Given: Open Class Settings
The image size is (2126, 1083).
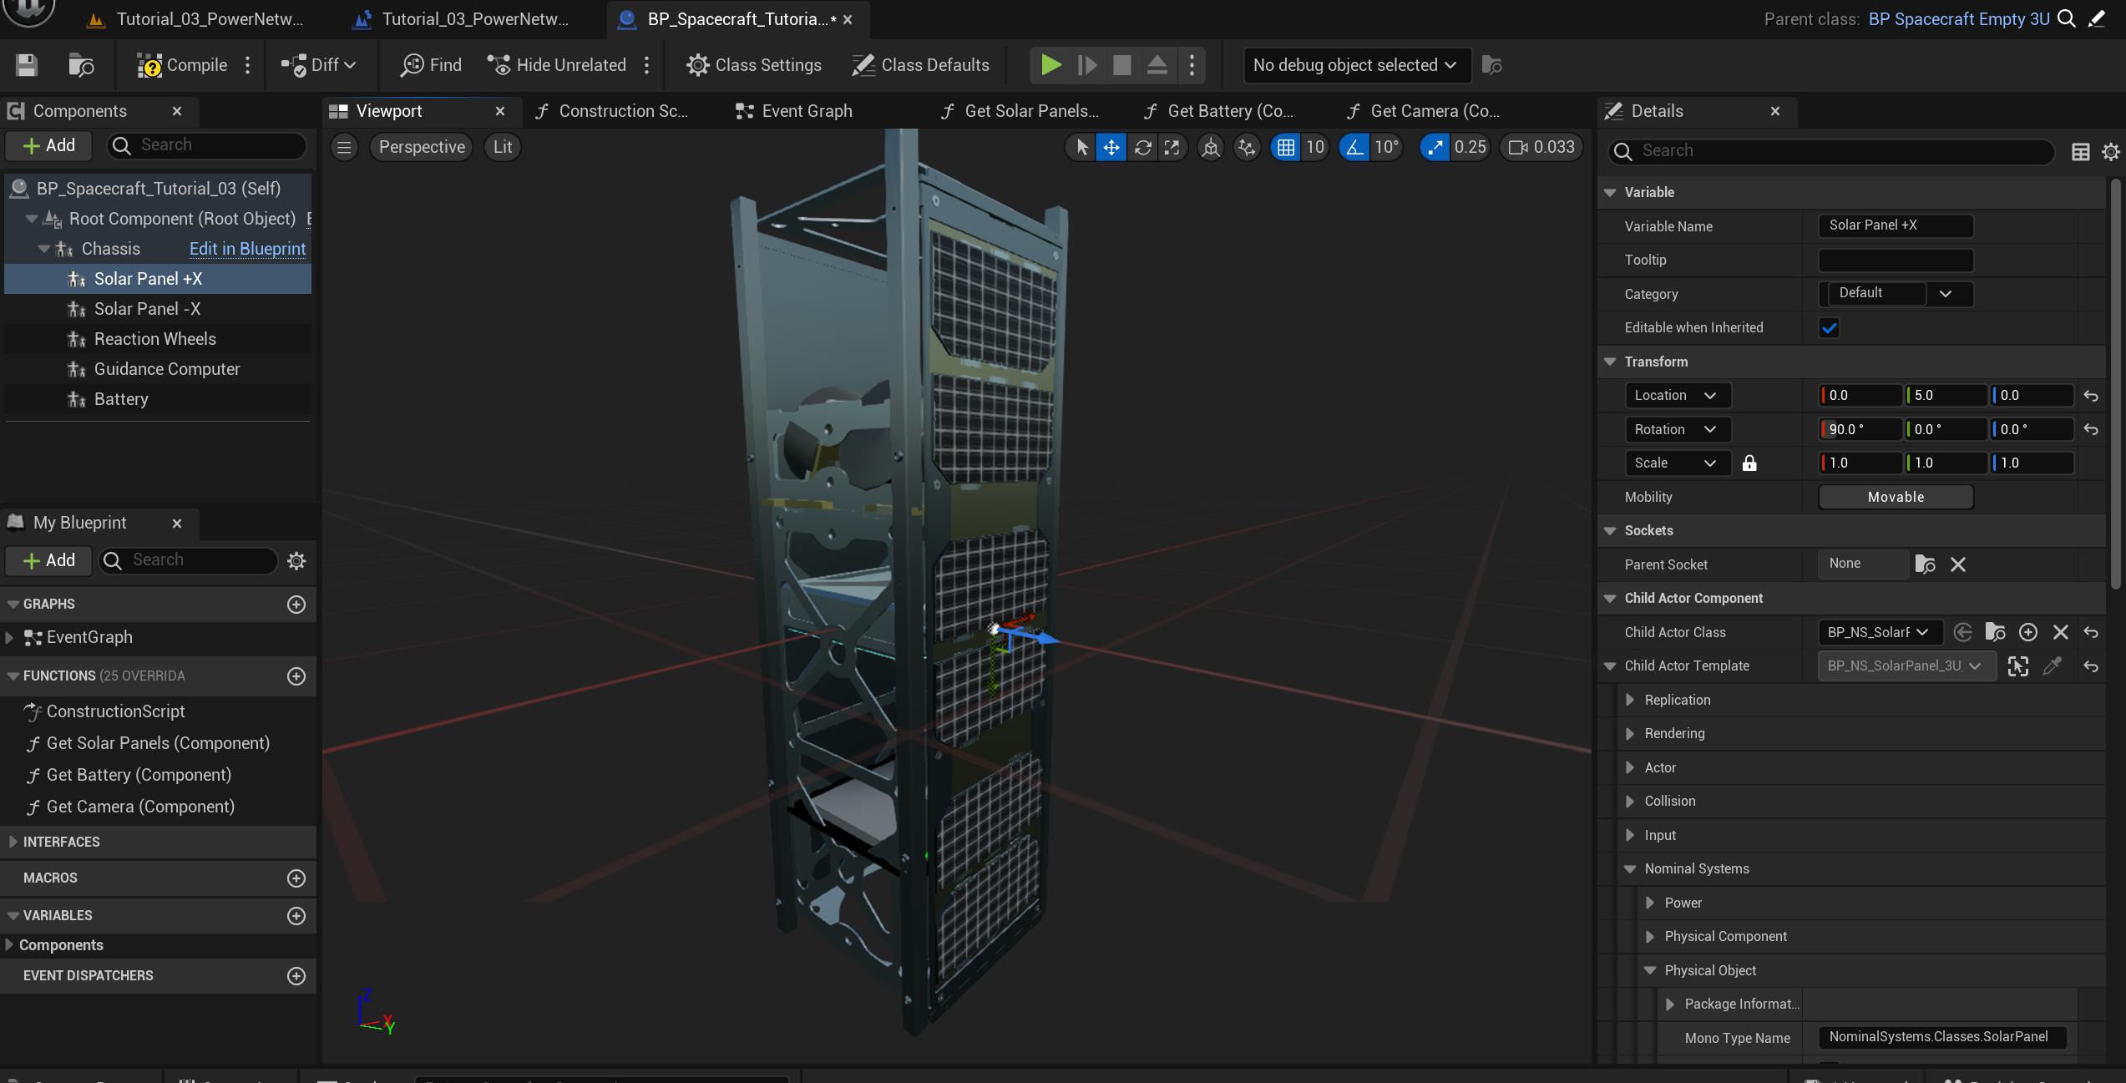Looking at the screenshot, I should (x=754, y=65).
